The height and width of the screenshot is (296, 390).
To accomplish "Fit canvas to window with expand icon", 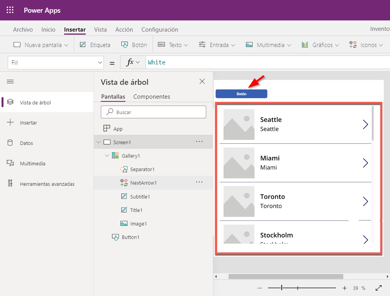I will tap(378, 288).
